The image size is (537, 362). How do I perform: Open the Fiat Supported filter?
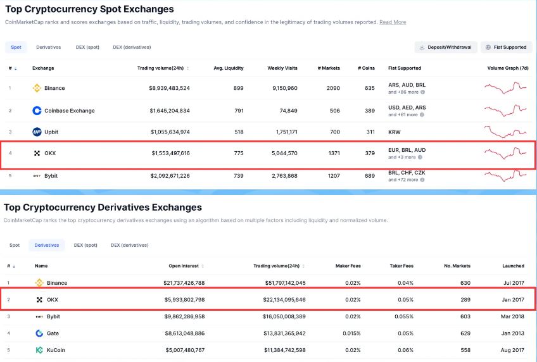point(506,47)
